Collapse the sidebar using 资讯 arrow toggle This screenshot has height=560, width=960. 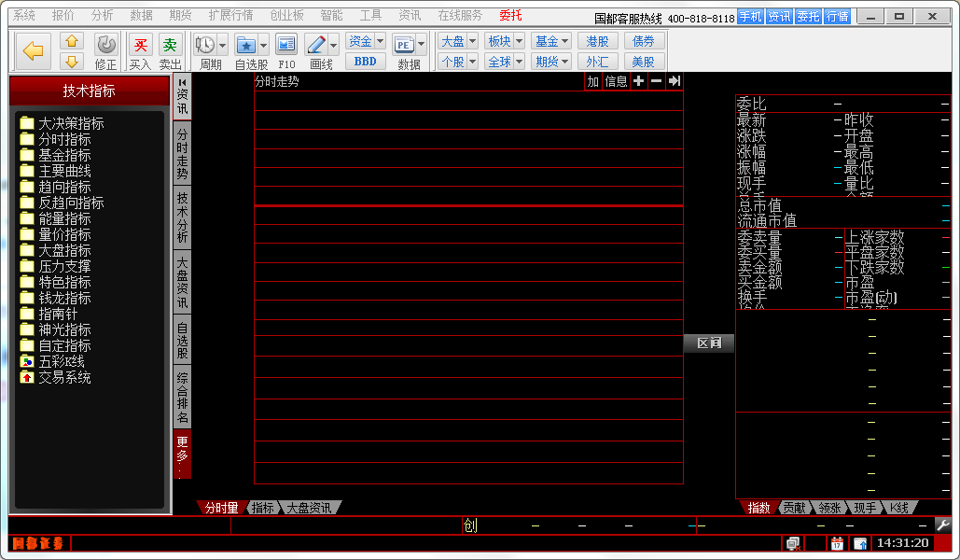tap(182, 82)
